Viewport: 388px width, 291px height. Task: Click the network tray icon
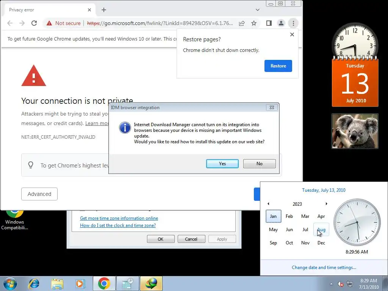[350, 284]
